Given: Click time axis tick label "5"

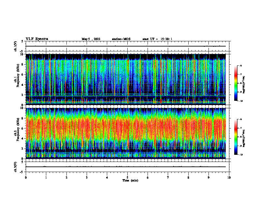Looking at the screenshot, I should [127, 178].
